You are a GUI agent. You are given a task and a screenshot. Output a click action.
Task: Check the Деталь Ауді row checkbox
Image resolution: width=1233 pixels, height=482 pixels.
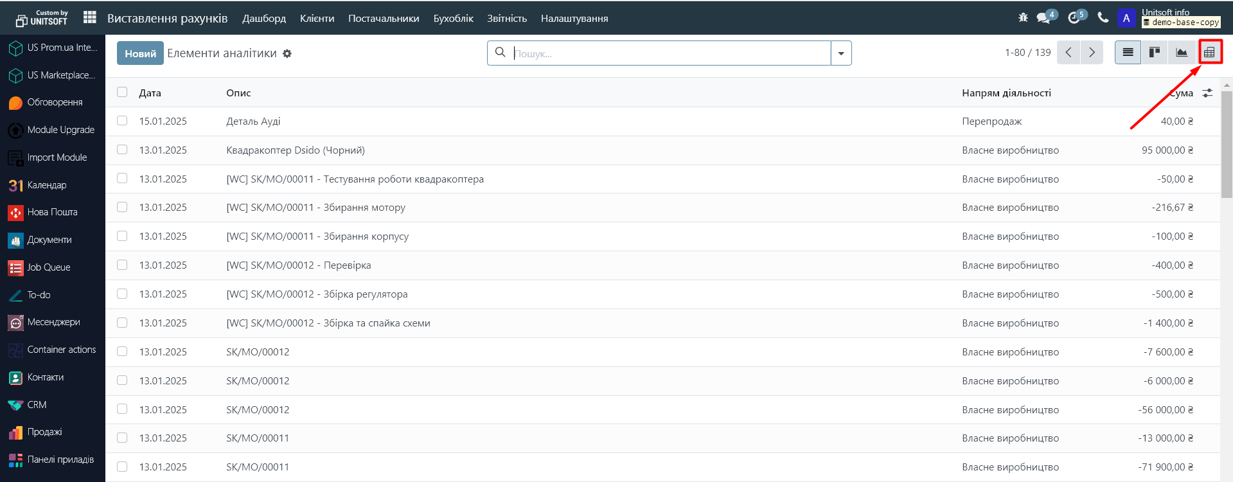tap(122, 121)
